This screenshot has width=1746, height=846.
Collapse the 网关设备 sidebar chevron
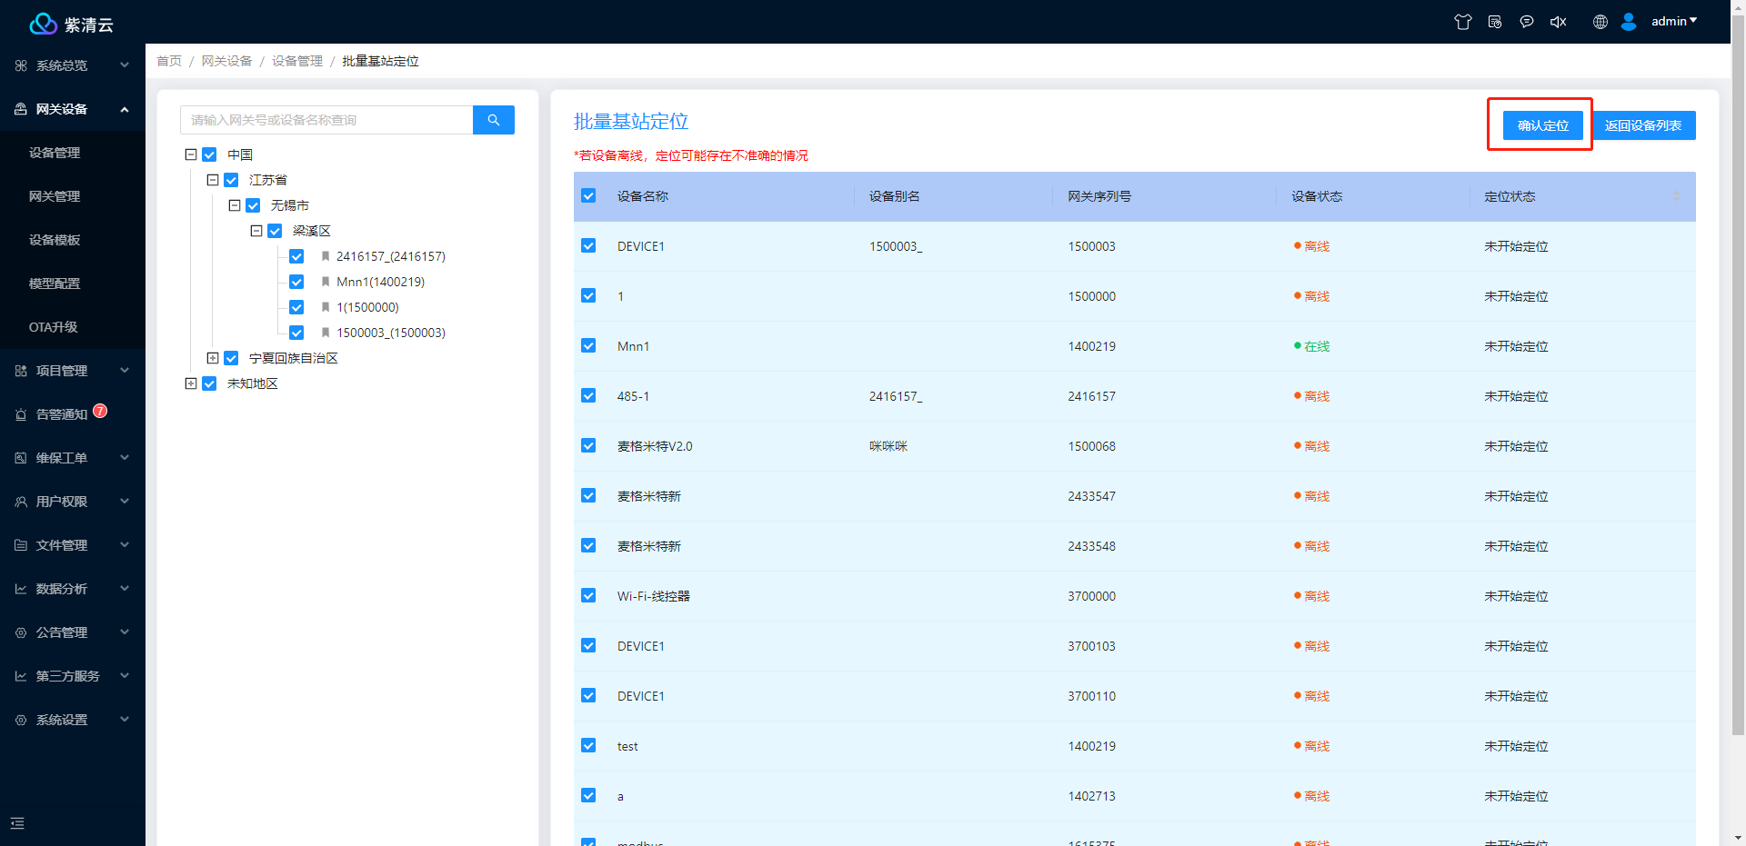tap(125, 109)
